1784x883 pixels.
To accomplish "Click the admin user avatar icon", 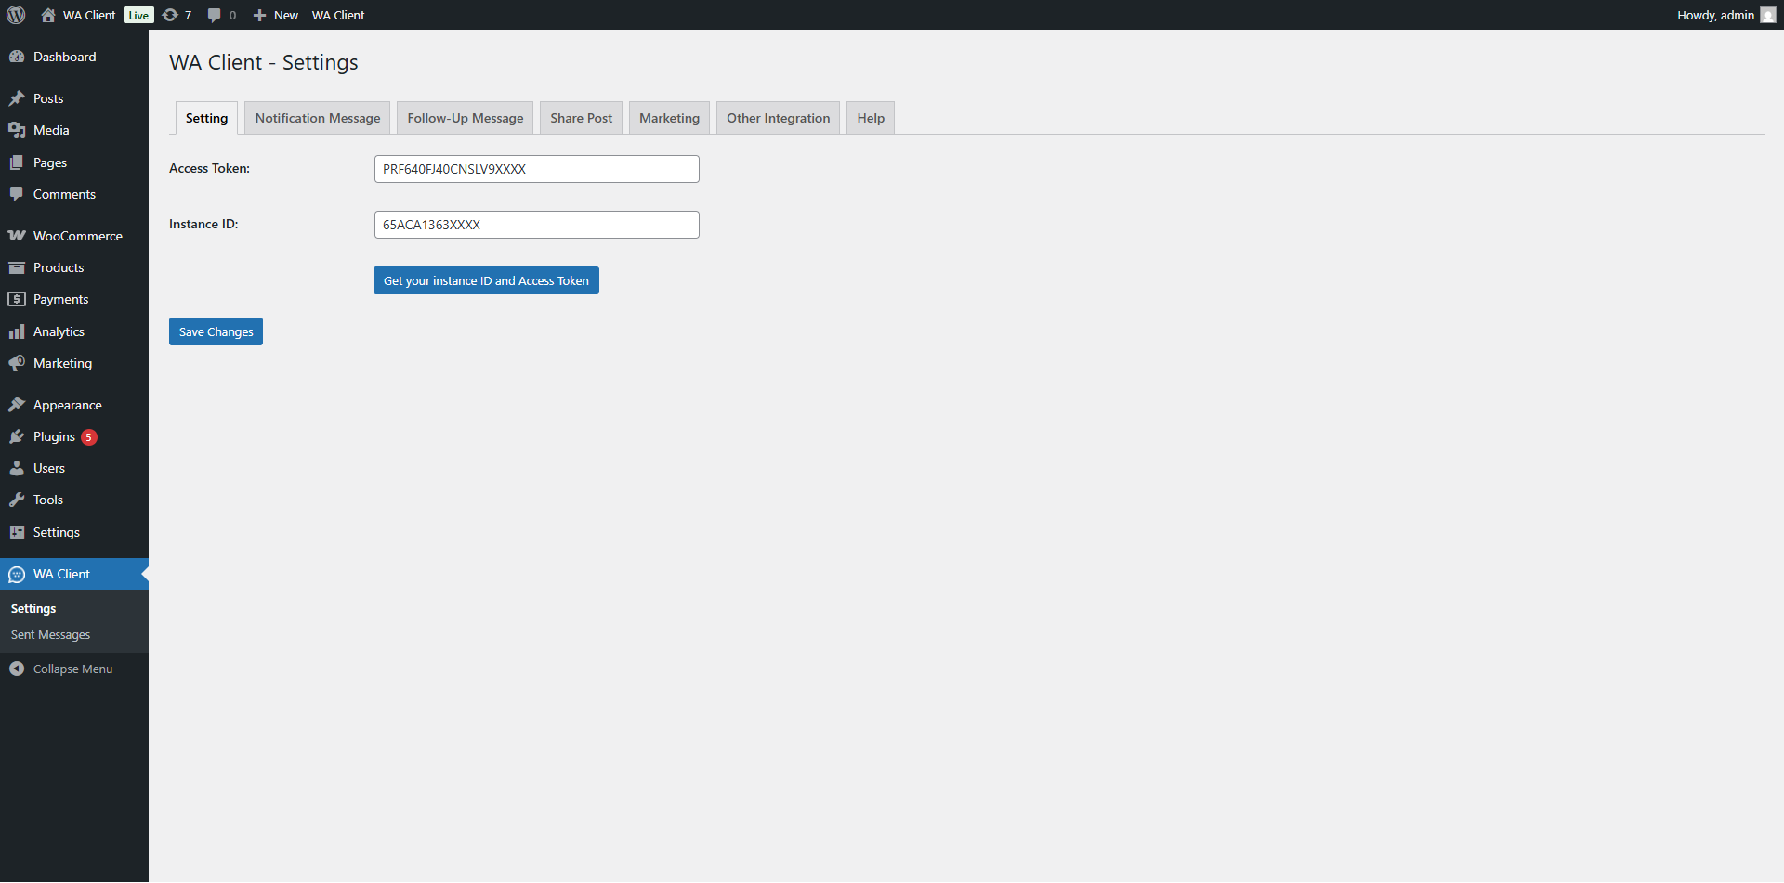I will click(1767, 15).
